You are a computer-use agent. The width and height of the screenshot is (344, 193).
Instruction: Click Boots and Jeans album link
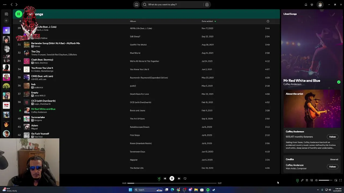(137, 110)
